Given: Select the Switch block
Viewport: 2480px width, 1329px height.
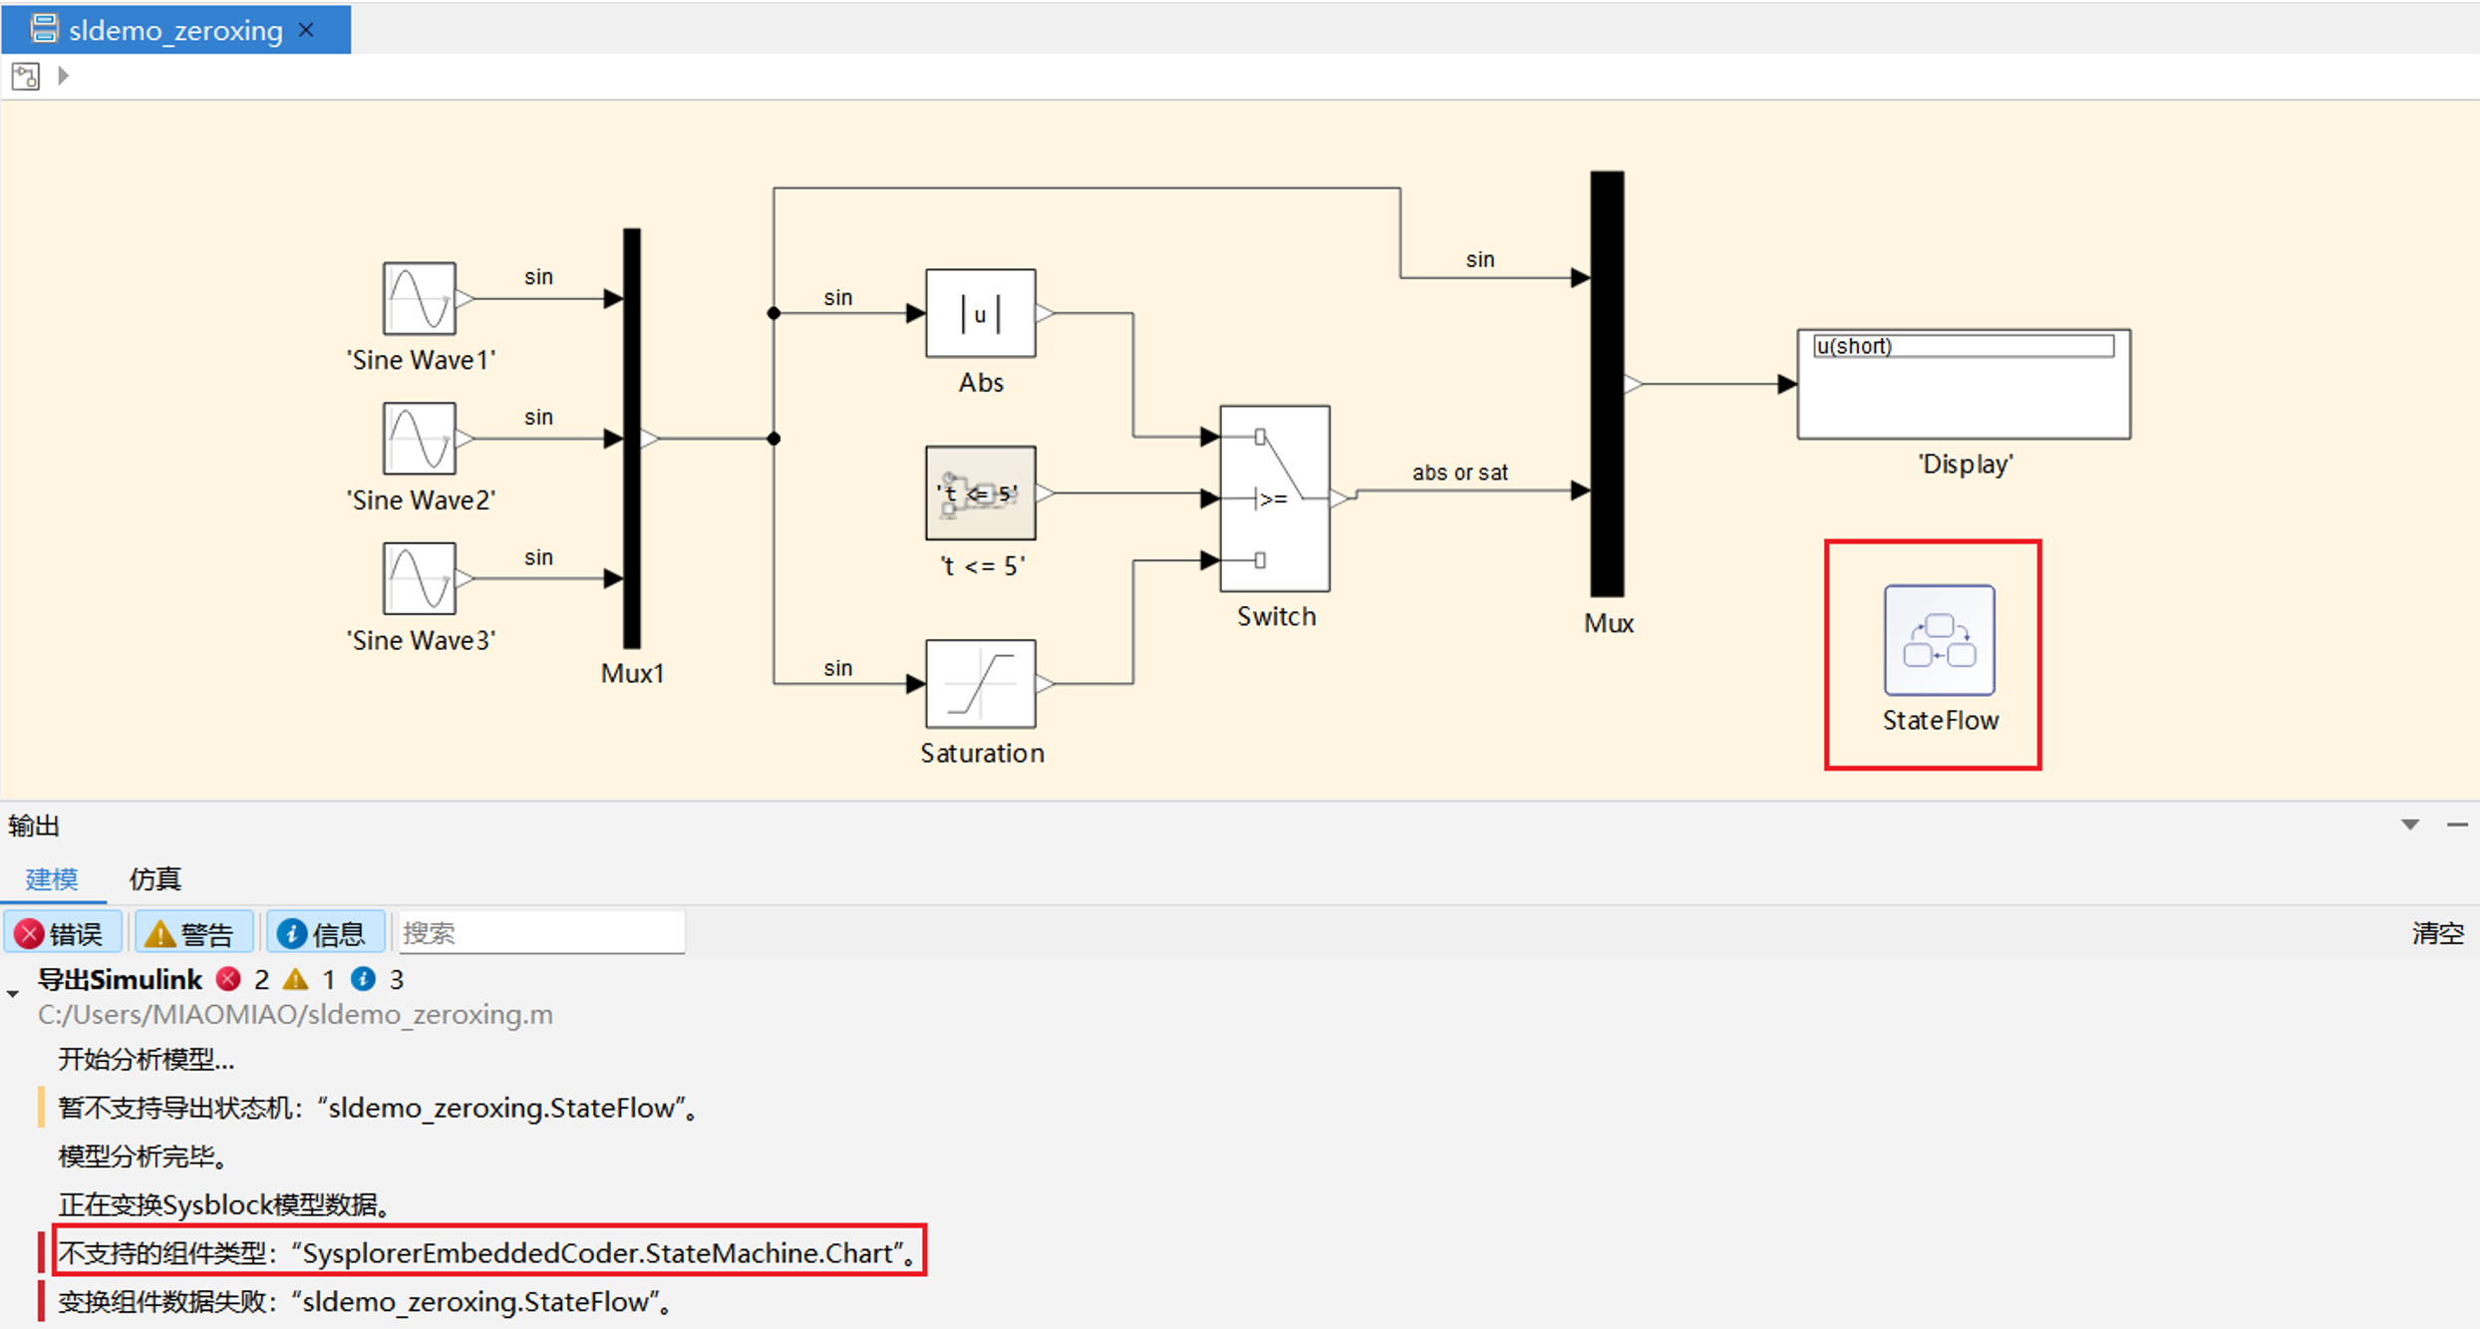Looking at the screenshot, I should 1275,498.
